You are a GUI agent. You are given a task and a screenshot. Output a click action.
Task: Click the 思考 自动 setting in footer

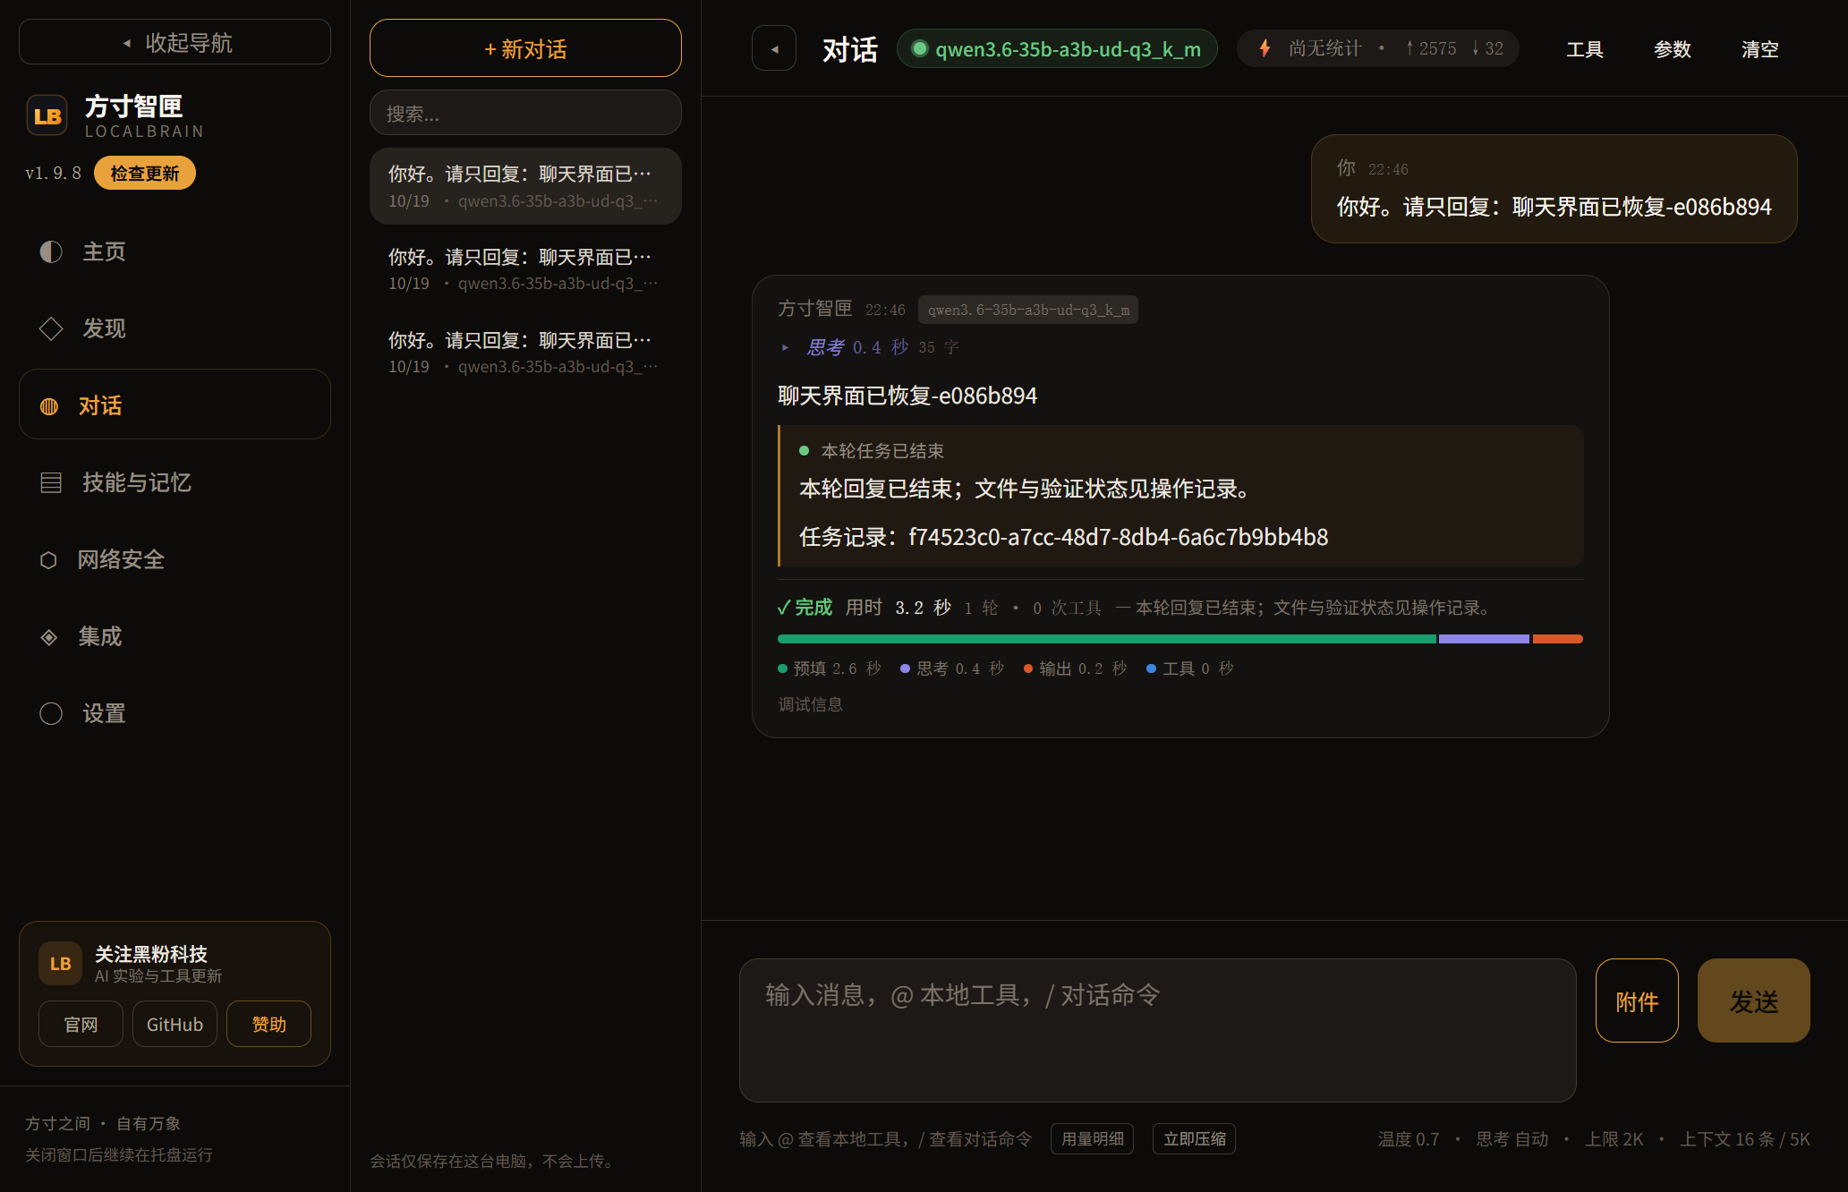1512,1139
